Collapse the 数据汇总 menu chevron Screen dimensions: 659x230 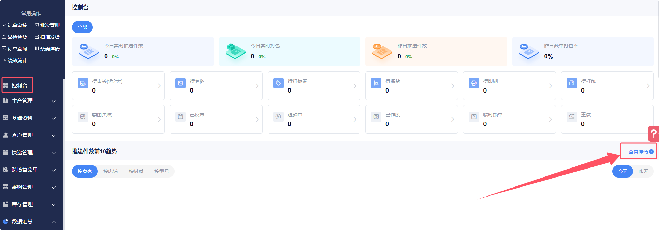tap(54, 222)
